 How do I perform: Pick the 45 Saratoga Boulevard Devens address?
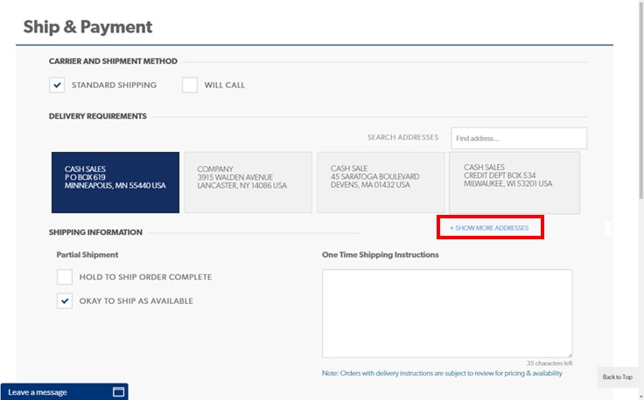coord(381,183)
